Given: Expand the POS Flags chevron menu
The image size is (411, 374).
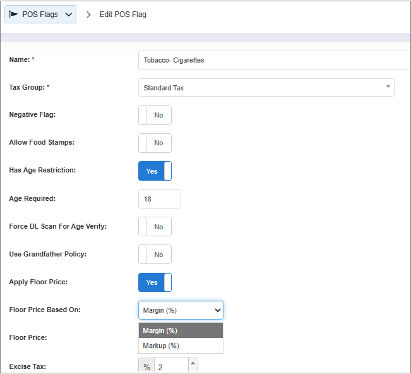Looking at the screenshot, I should 68,15.
